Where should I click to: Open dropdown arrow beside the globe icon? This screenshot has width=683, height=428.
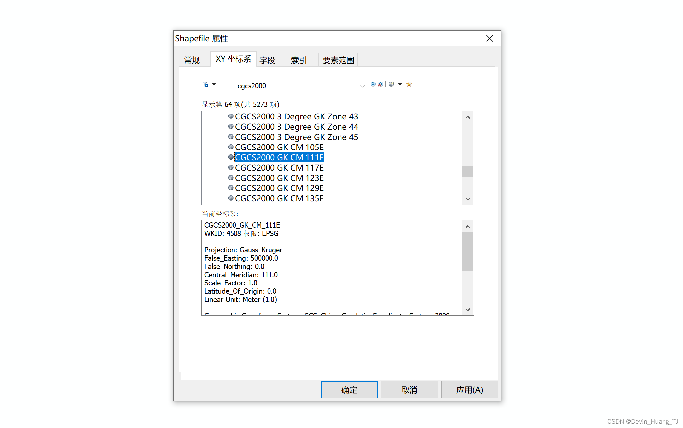click(x=400, y=84)
